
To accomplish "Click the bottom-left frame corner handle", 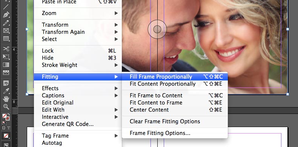I will (27, 94).
